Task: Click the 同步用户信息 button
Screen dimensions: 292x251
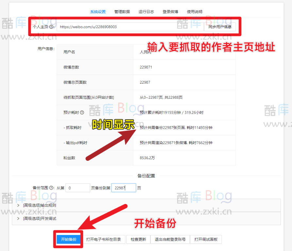Action: pos(219,27)
